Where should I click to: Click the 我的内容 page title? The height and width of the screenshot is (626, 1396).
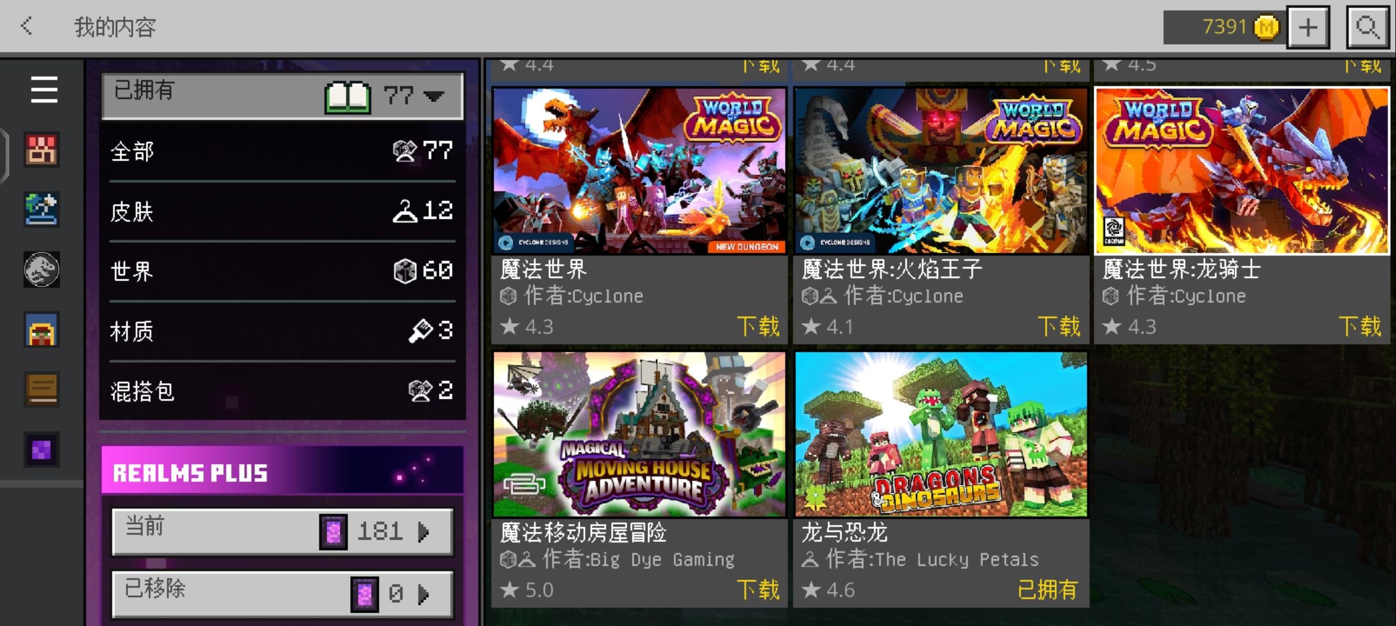(115, 27)
